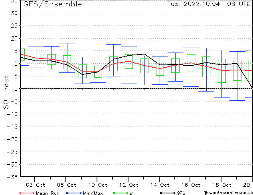Image resolution: width=253 pixels, height=195 pixels.
Task: Click the "SOI Index" y-axis label
Action: (6, 92)
